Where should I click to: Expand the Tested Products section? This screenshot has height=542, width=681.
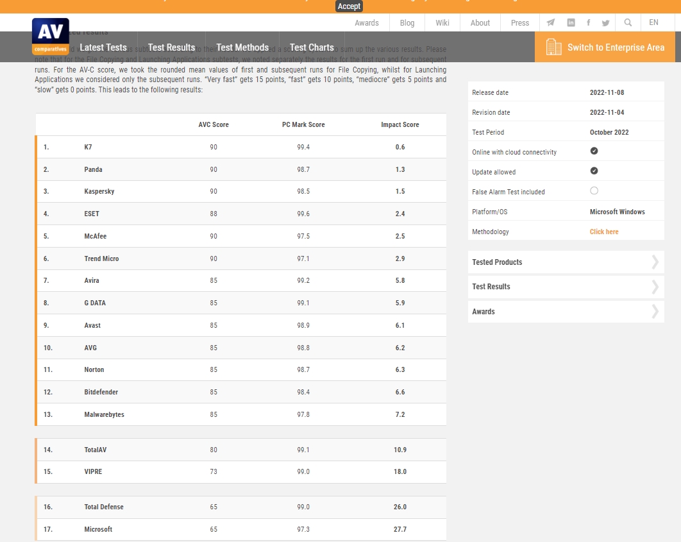pos(566,262)
